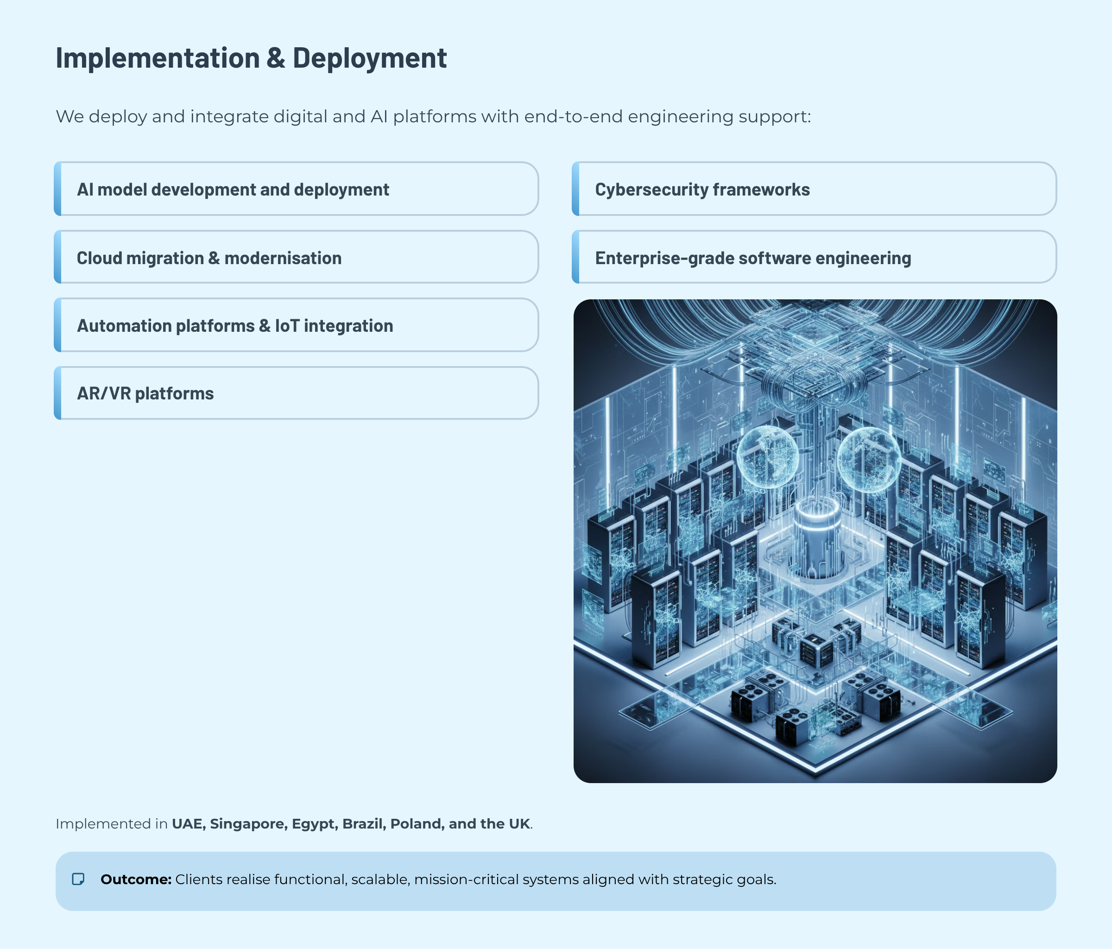The width and height of the screenshot is (1112, 949).
Task: Click the word Implemented in the footer line
Action: tap(105, 824)
